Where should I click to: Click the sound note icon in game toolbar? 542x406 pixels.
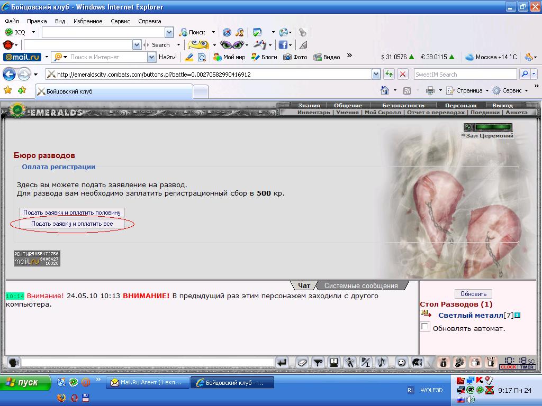point(382,363)
